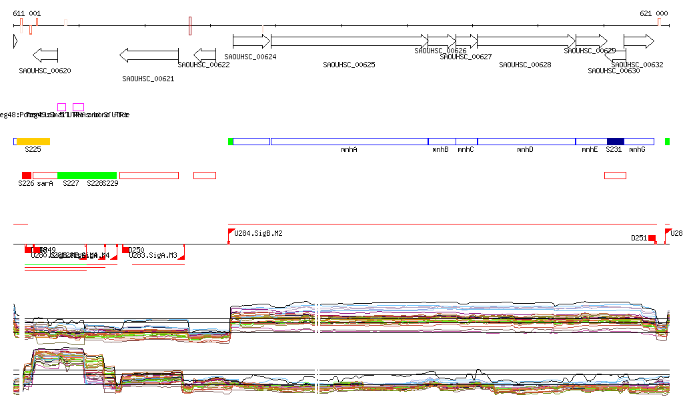683x407 pixels.
Task: Click the small green box before mnhA
Action: point(230,141)
